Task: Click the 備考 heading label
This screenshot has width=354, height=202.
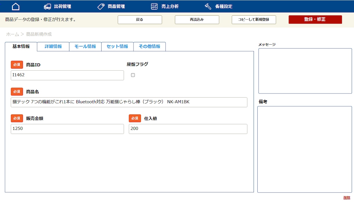Action: (263, 102)
